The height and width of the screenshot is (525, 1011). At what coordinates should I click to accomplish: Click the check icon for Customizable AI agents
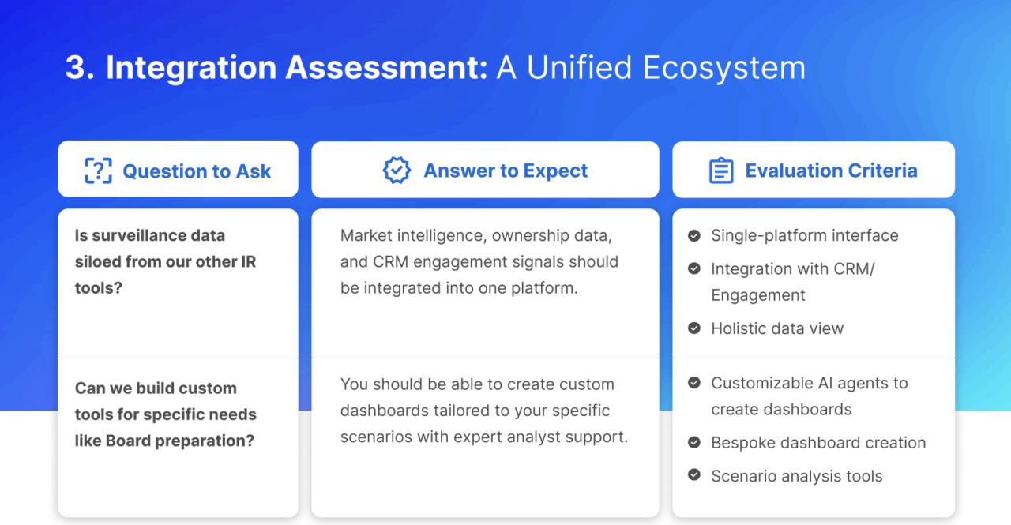click(x=694, y=383)
